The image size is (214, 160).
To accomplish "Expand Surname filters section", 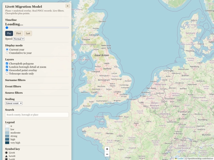I will tap(15, 80).
